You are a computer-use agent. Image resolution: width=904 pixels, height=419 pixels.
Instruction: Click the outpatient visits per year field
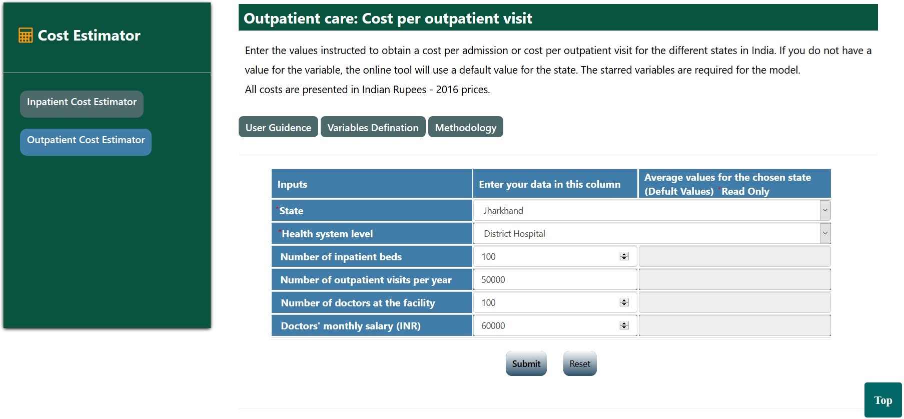554,280
